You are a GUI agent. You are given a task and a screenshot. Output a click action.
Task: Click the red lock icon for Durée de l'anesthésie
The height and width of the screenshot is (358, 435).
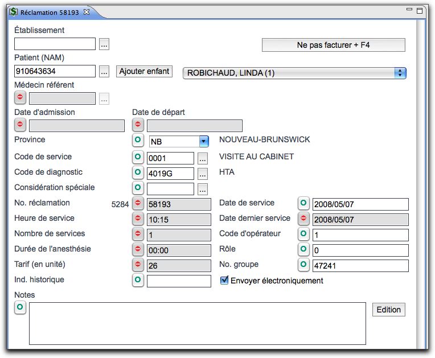click(138, 249)
